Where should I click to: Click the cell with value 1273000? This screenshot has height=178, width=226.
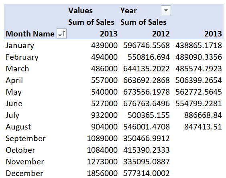pos(102,162)
